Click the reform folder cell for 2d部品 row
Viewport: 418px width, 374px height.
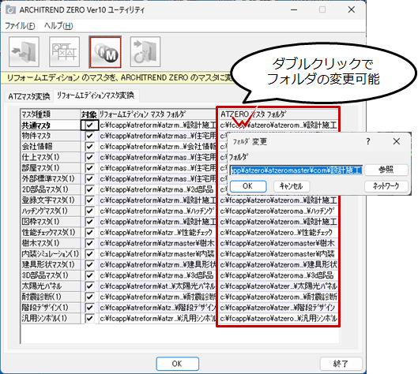[x=157, y=189]
